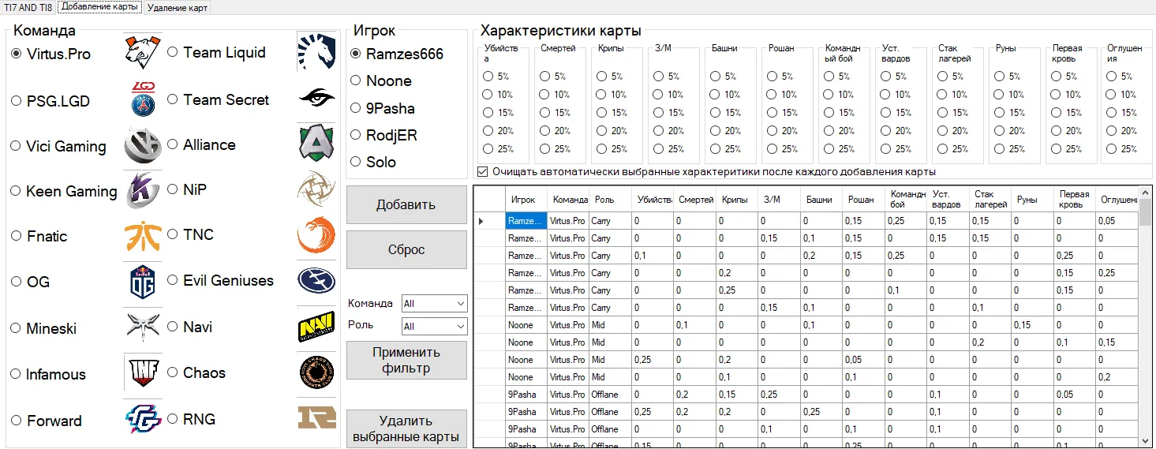The width and height of the screenshot is (1156, 449).
Task: Click scroll-down arrow of table scrollbar
Action: point(1144,440)
